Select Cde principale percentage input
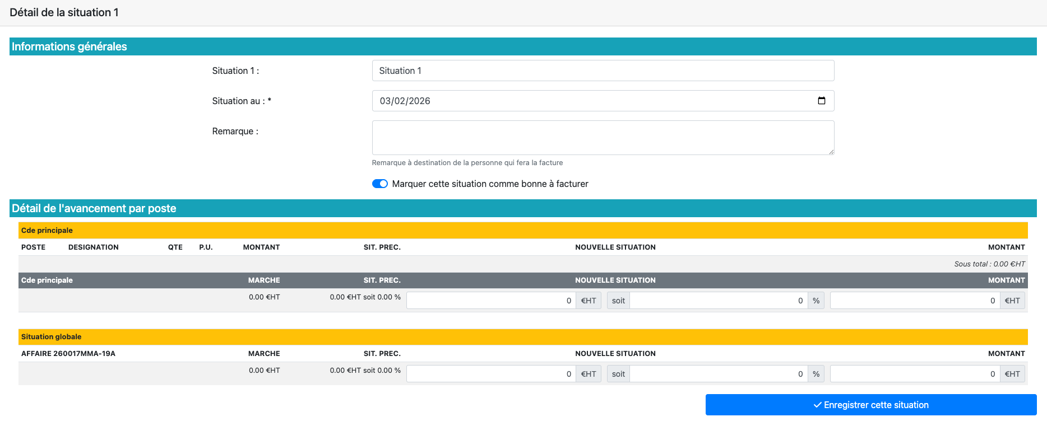The image size is (1047, 426). [718, 301]
